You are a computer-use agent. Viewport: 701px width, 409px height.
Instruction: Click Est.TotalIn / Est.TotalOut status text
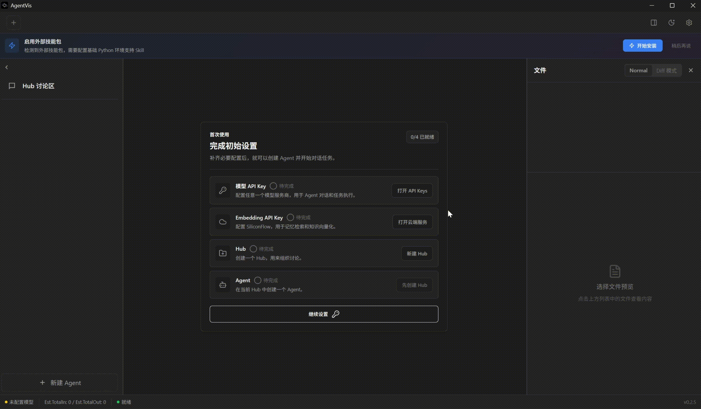(x=75, y=402)
